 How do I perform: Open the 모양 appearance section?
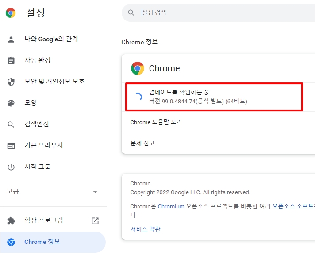click(31, 103)
